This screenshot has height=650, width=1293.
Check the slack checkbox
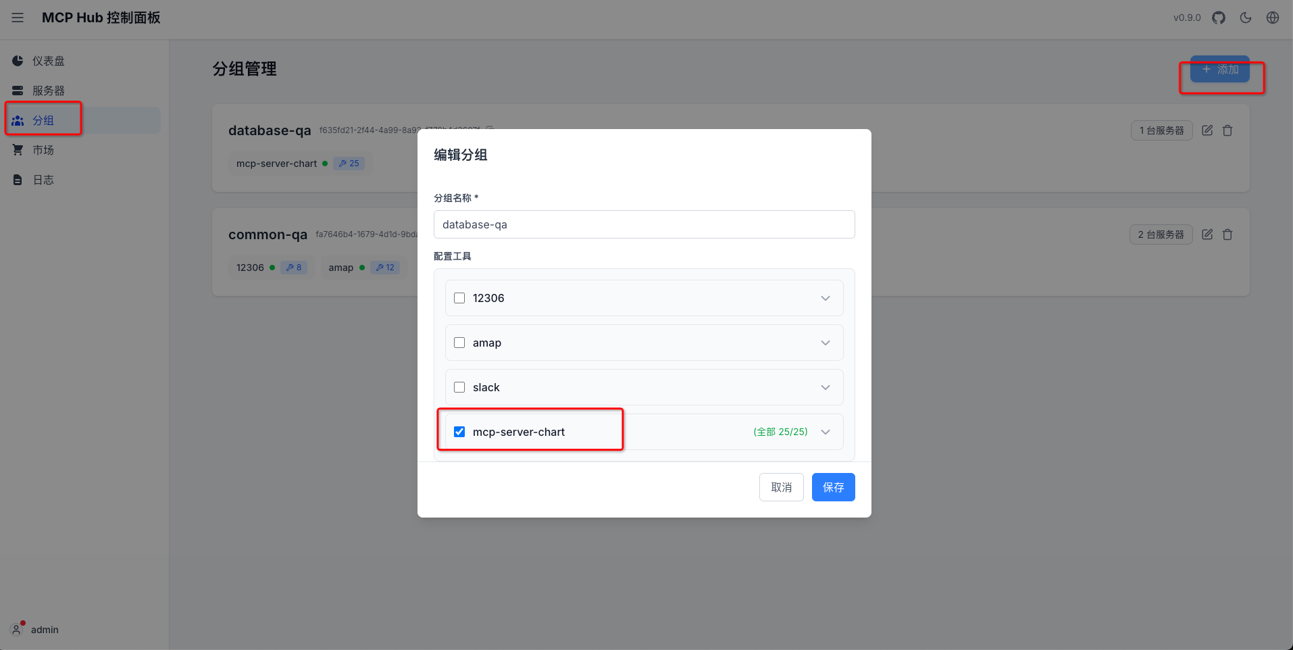(x=459, y=387)
